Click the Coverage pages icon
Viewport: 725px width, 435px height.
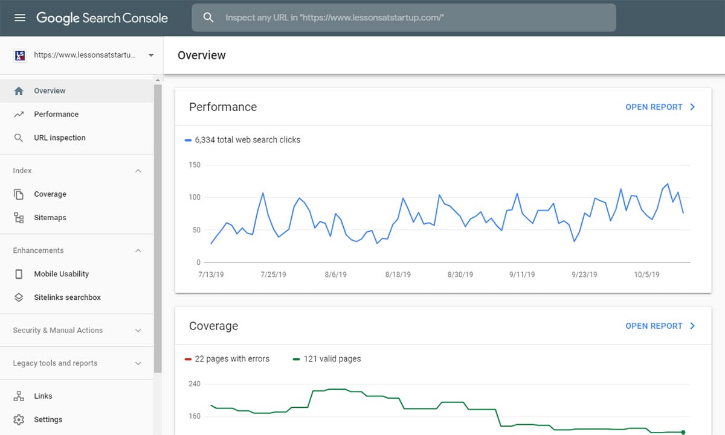[x=19, y=194]
